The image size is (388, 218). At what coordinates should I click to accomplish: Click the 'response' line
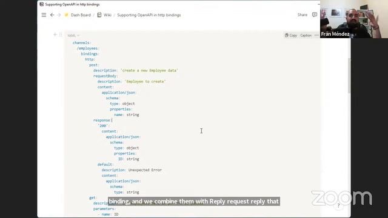pyautogui.click(x=102, y=120)
